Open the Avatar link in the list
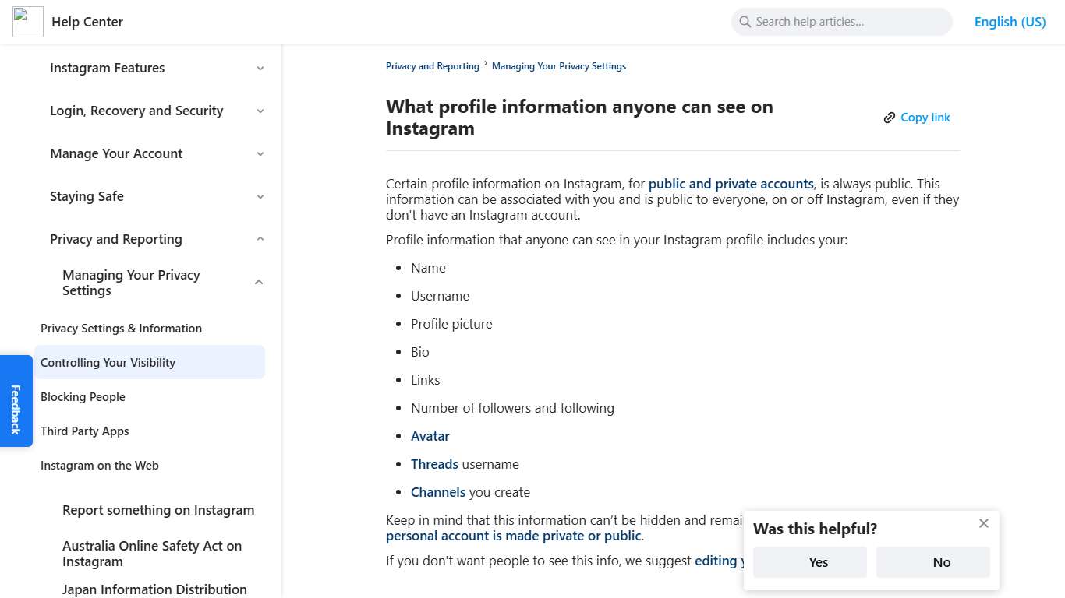The height and width of the screenshot is (598, 1065). pyautogui.click(x=430, y=436)
